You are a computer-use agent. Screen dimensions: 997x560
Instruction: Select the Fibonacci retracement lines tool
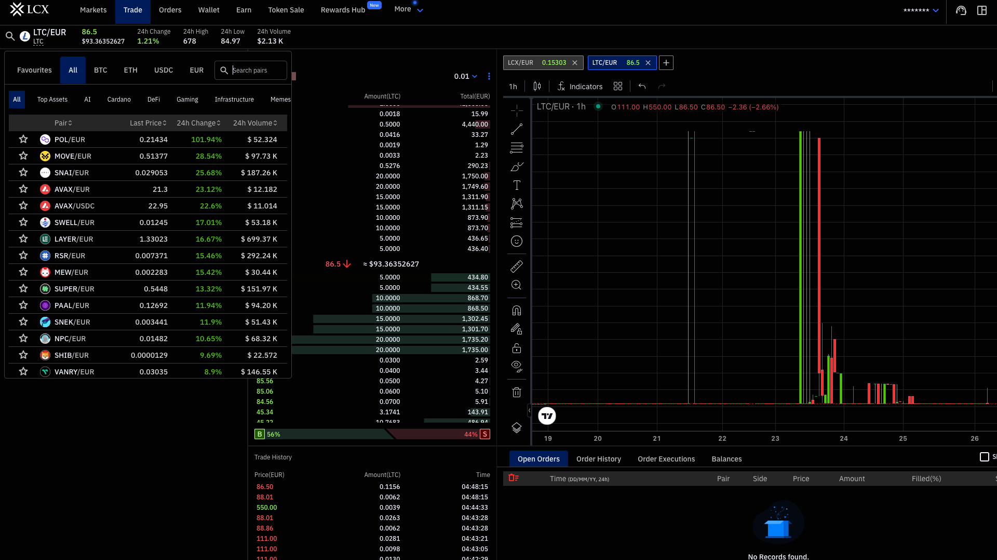[x=517, y=148]
